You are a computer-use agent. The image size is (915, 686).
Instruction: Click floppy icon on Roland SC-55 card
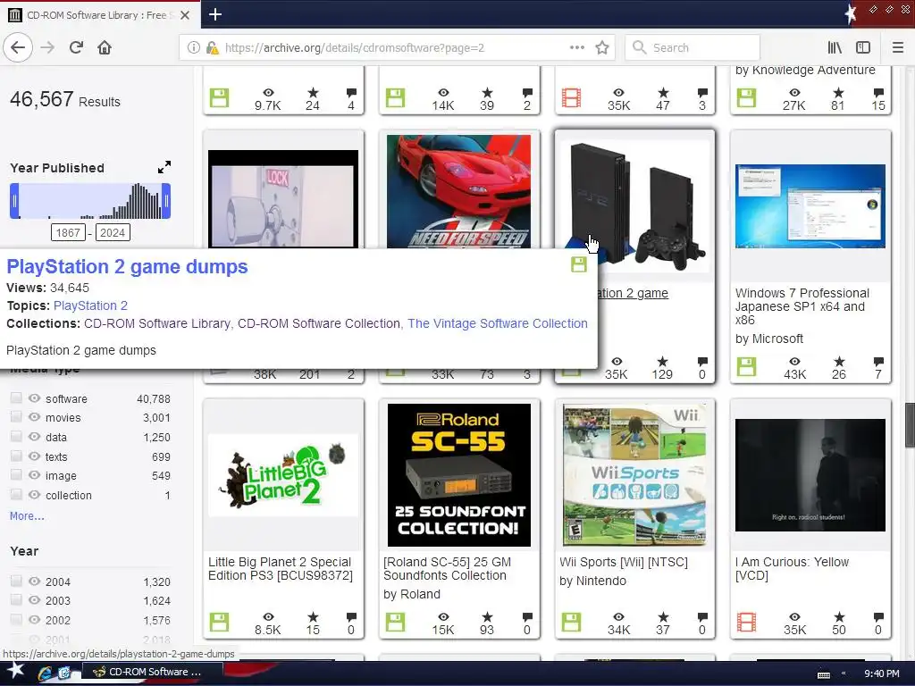(x=395, y=623)
